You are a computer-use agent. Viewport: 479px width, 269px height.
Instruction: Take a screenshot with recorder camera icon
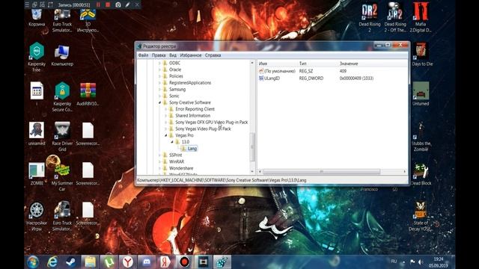click(118, 4)
